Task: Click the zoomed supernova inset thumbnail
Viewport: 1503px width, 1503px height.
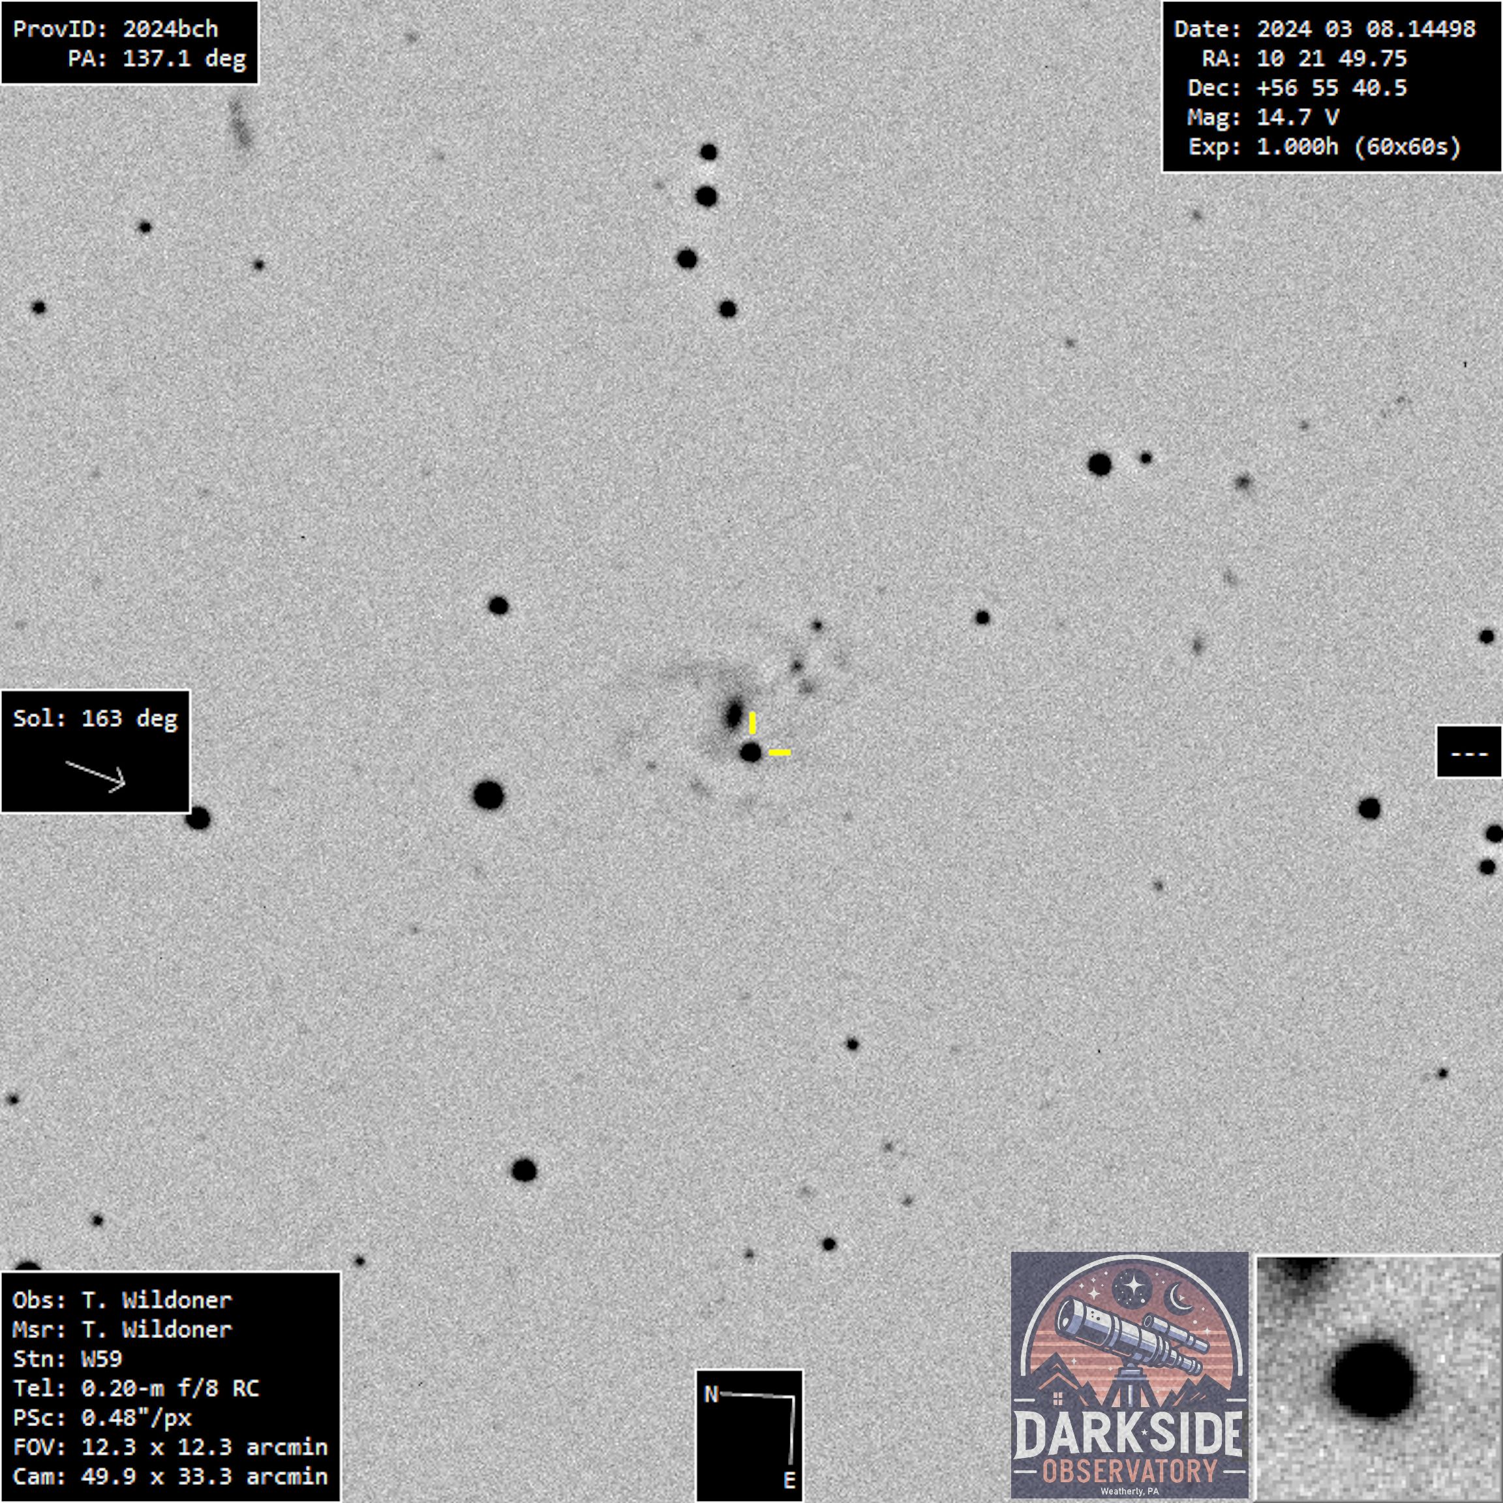Action: 1378,1378
